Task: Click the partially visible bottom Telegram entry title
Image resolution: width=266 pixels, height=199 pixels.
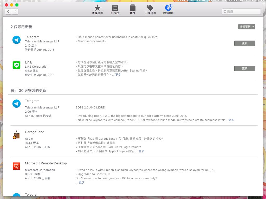Action: pos(32,194)
